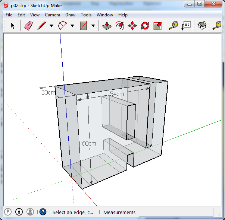Expand the Arc tool dropdown arrow
The height and width of the screenshot is (220, 225).
72,26
